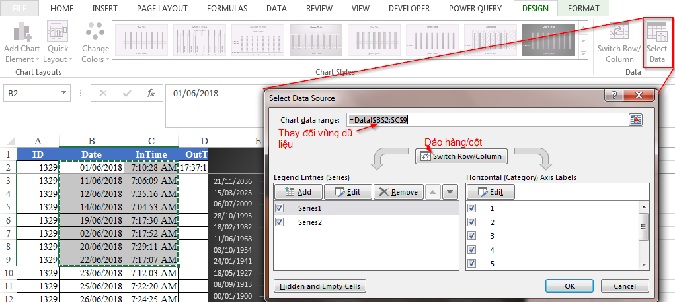Click the Date header cell
Viewport: 675px width, 302px height.
pyautogui.click(x=91, y=154)
